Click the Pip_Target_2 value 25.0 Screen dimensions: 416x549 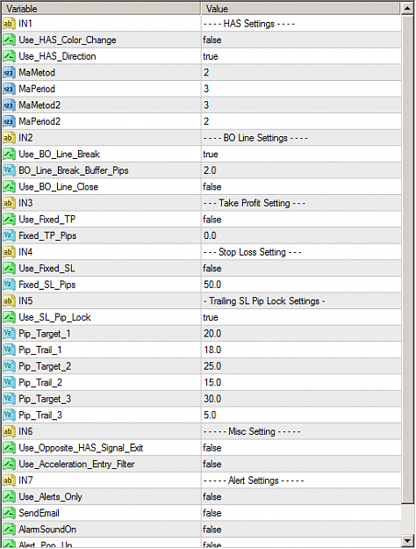point(212,366)
